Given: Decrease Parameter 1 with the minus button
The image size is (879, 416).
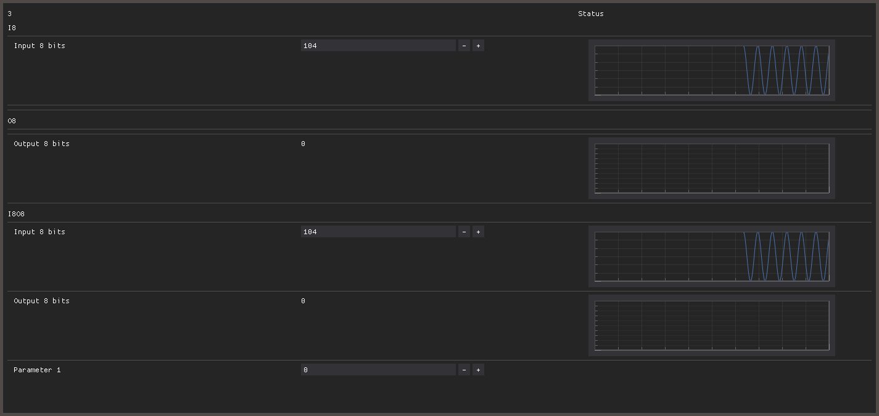Looking at the screenshot, I should tap(464, 370).
